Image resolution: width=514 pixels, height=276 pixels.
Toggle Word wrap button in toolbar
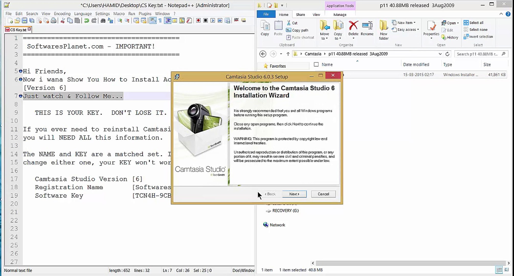pyautogui.click(x=153, y=21)
